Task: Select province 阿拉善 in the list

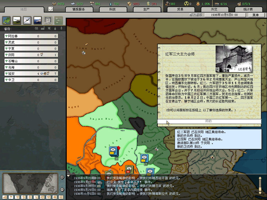Action: click(31, 36)
